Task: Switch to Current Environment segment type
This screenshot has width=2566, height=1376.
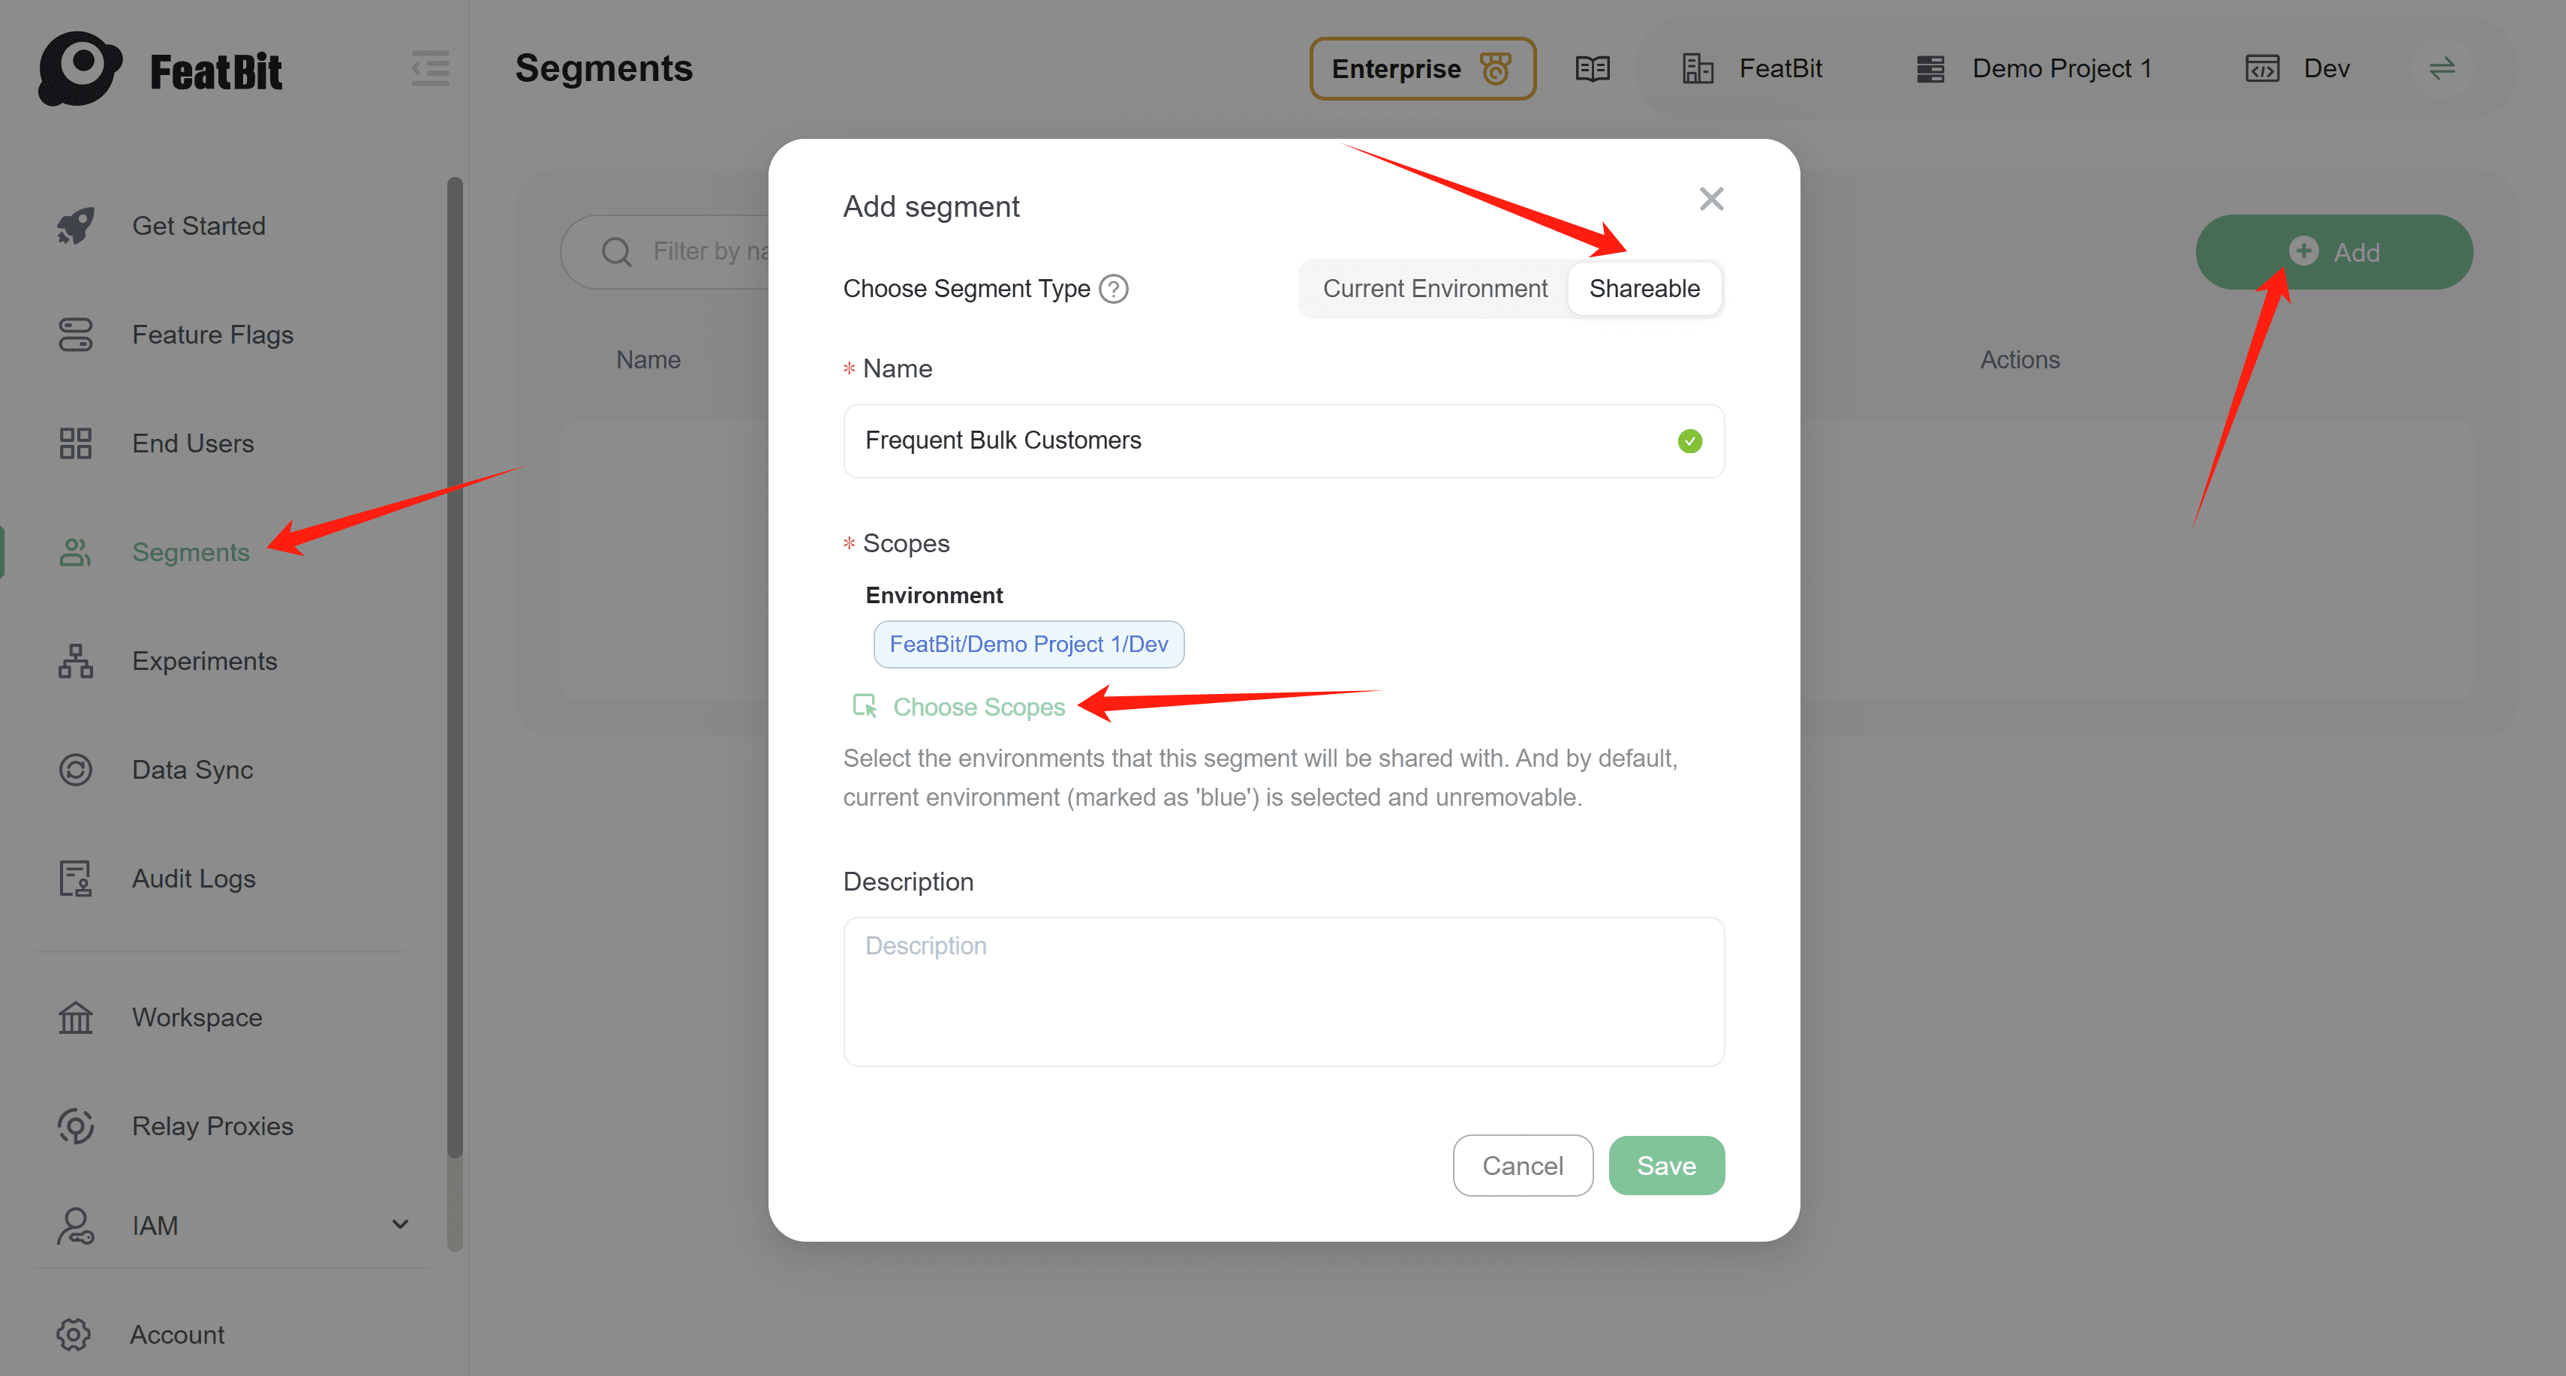Action: coord(1436,289)
